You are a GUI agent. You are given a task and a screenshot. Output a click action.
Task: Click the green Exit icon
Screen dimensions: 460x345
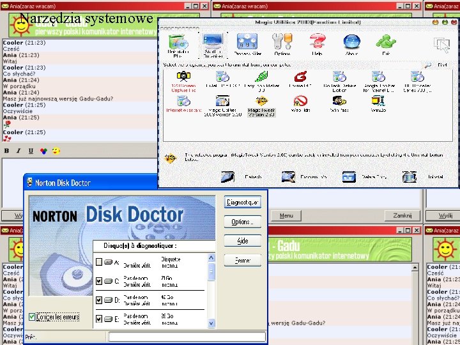click(x=386, y=45)
